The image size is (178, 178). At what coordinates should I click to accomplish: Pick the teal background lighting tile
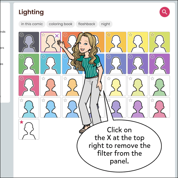coord(51,64)
